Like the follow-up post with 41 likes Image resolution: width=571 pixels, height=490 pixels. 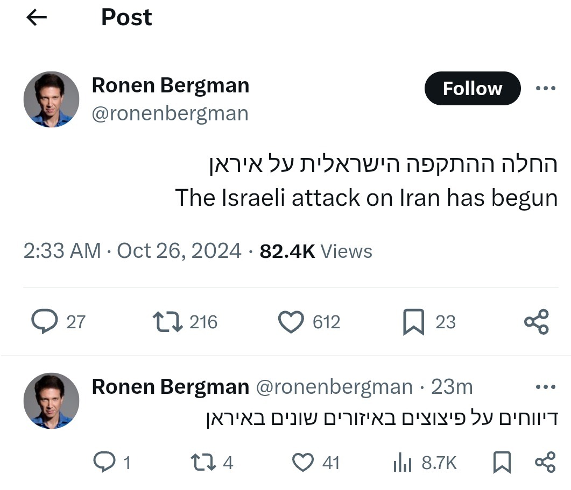pos(302,462)
